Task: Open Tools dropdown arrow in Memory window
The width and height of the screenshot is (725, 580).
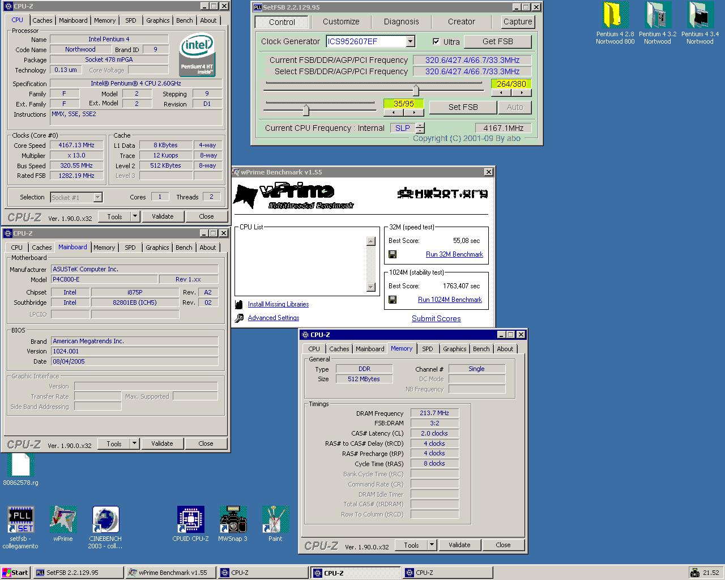Action: click(x=432, y=545)
